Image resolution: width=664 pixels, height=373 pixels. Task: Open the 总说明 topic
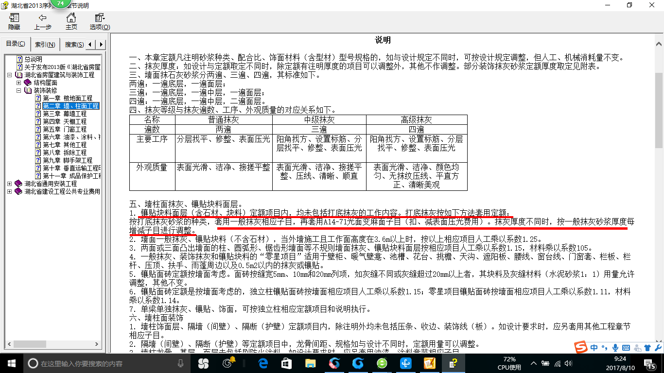click(33, 59)
